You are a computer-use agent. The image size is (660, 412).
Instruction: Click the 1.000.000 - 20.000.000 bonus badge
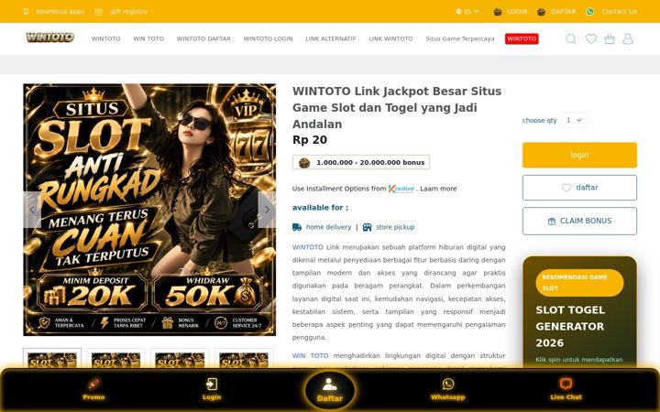coord(361,162)
